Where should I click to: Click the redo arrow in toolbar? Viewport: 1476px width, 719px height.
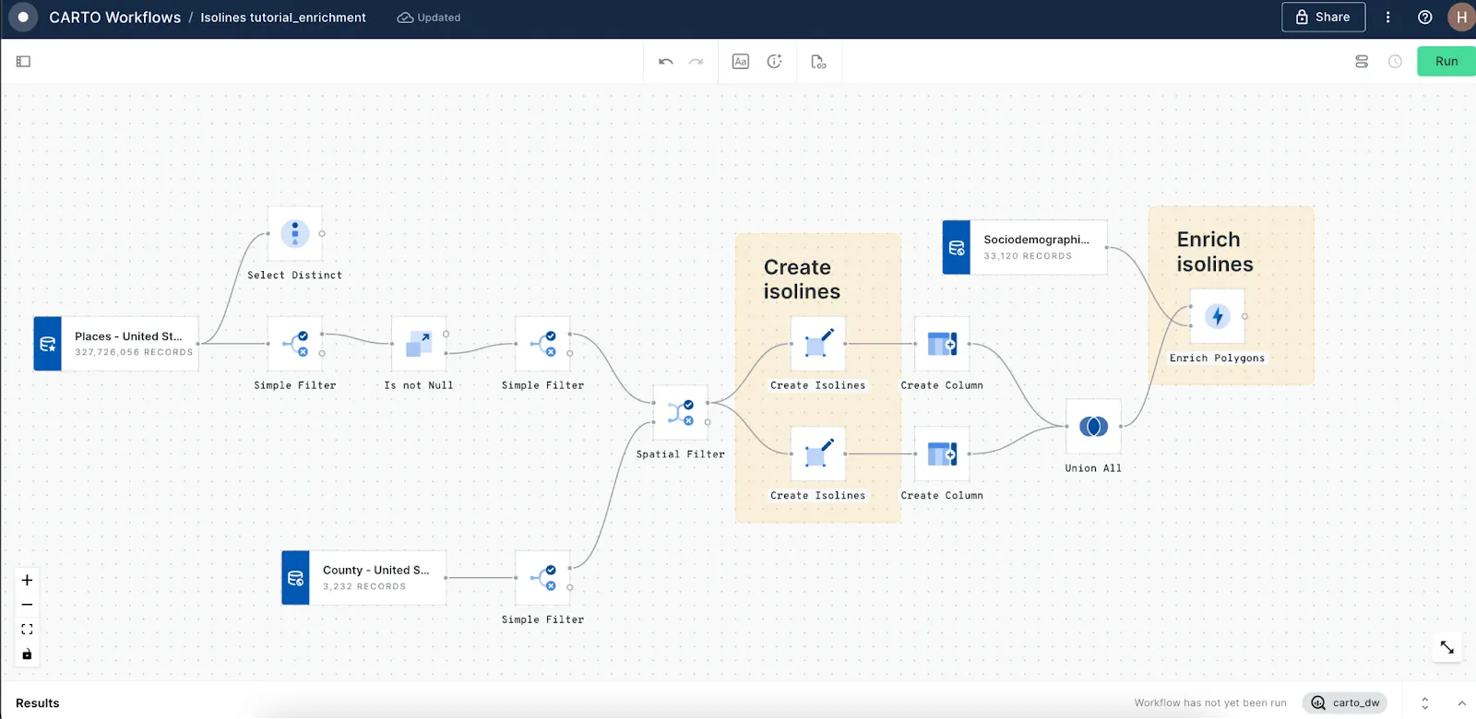(696, 62)
